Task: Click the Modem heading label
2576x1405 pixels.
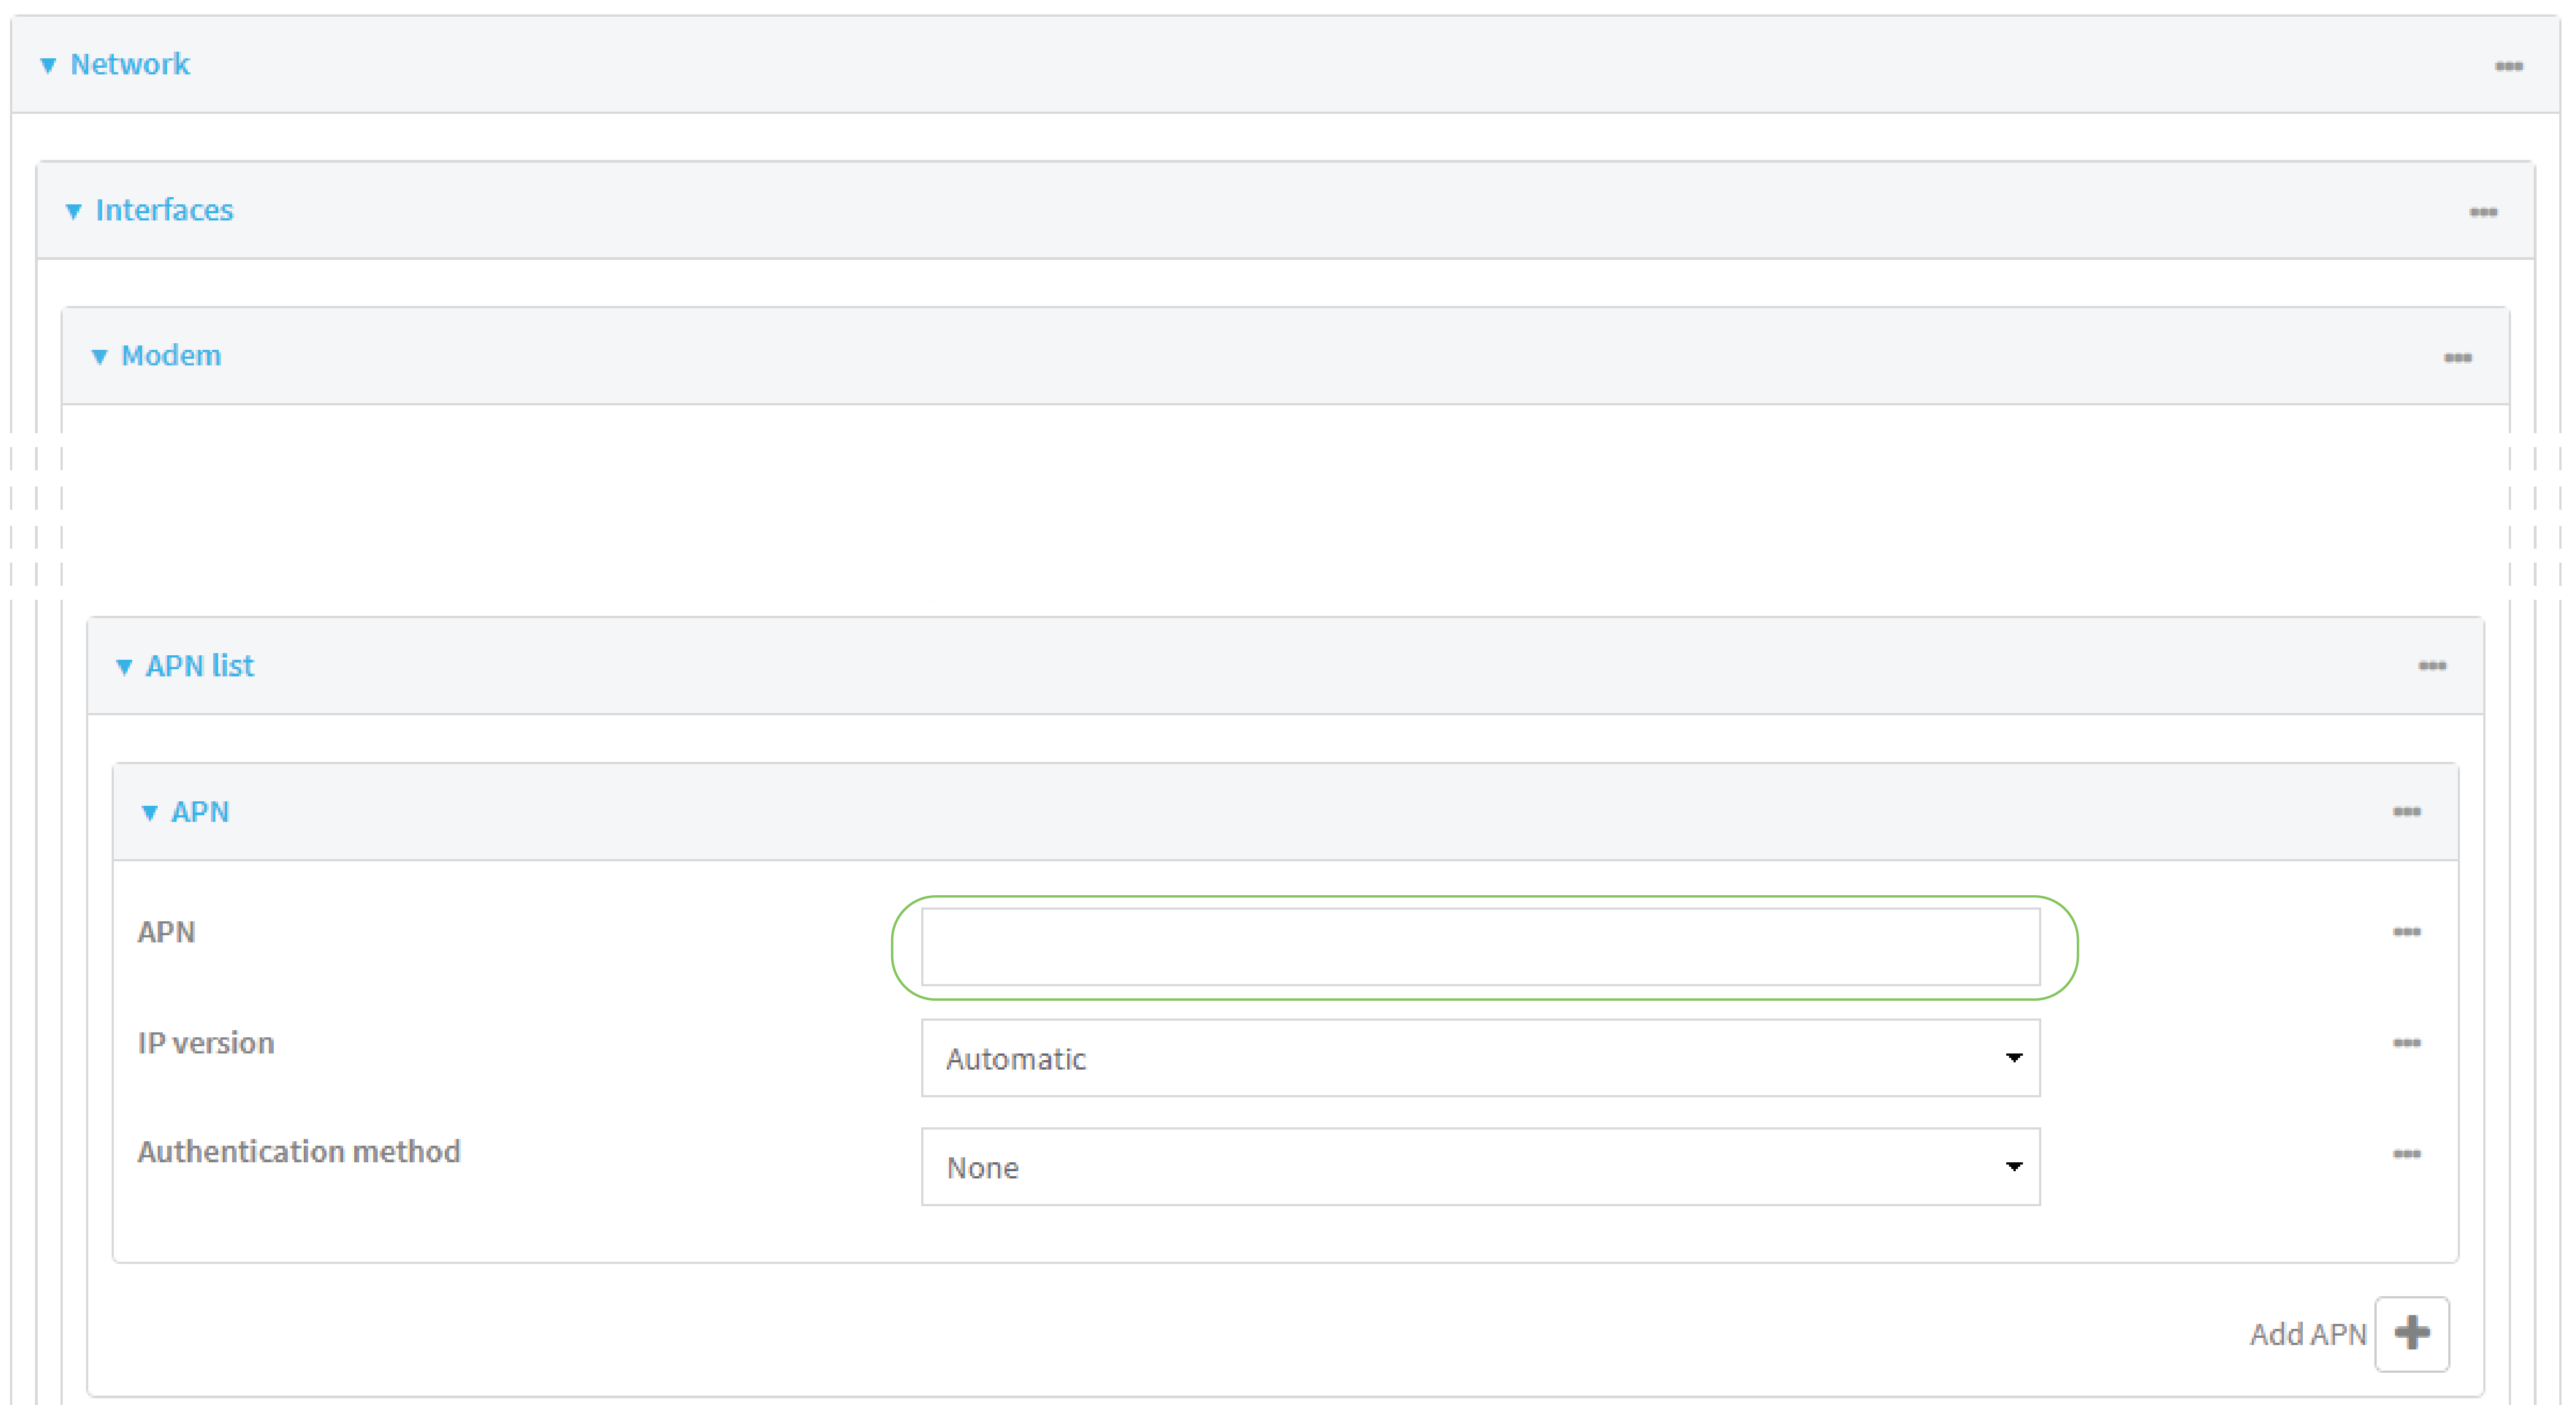Action: pos(171,356)
